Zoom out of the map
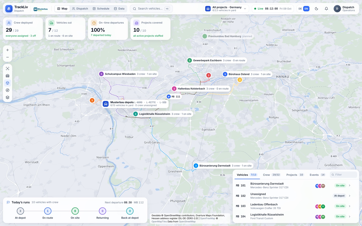This screenshot has height=226, width=362. pyautogui.click(x=8, y=57)
